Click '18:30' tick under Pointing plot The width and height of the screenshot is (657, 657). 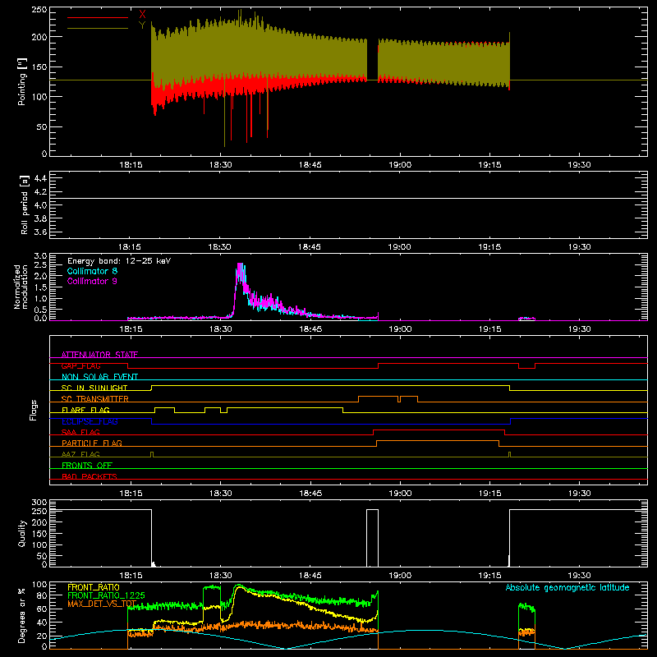pyautogui.click(x=220, y=165)
